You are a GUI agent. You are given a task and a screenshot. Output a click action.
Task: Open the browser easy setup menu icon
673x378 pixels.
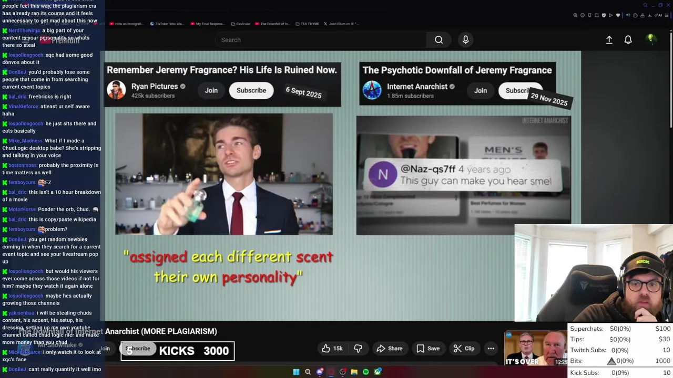click(667, 15)
